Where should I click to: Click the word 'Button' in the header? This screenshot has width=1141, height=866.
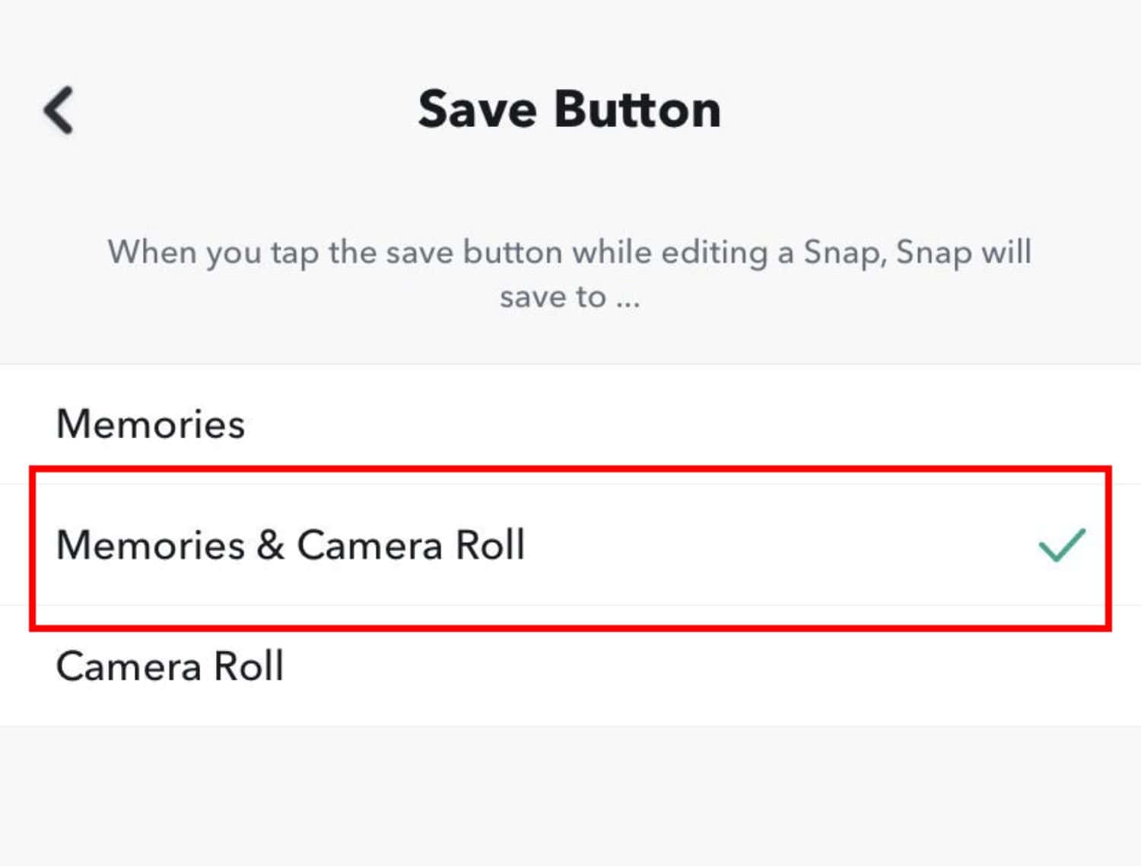637,109
